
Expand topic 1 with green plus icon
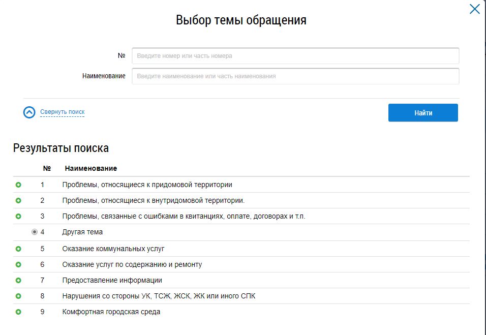pos(18,185)
